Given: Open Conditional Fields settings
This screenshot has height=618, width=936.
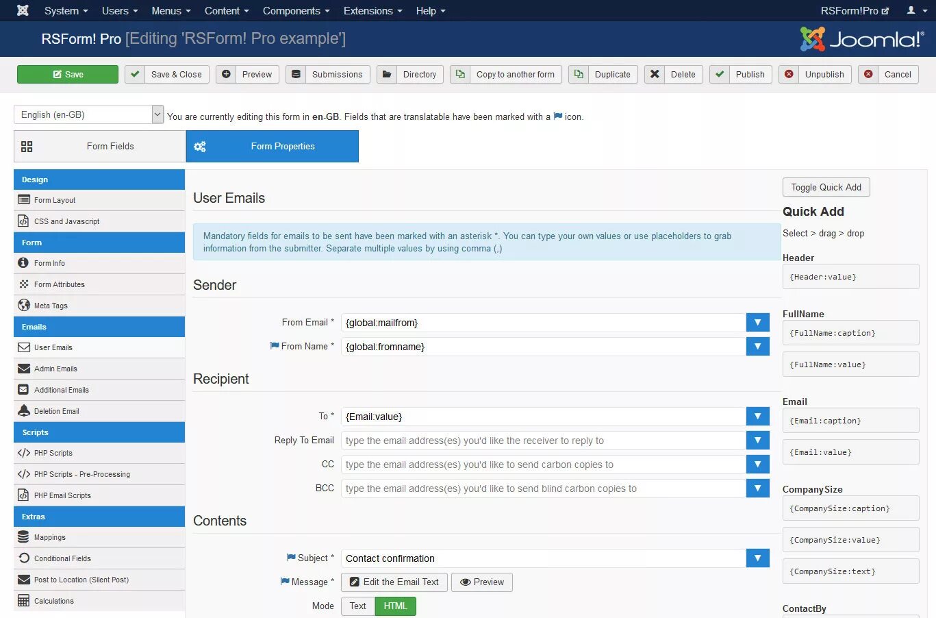Looking at the screenshot, I should click(99, 558).
